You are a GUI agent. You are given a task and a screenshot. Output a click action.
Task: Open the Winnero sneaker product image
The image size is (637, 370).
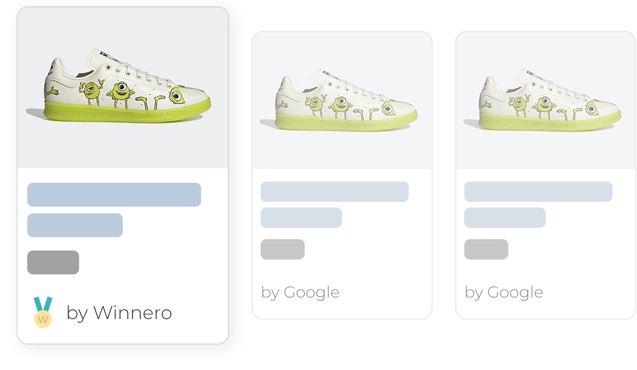[123, 87]
